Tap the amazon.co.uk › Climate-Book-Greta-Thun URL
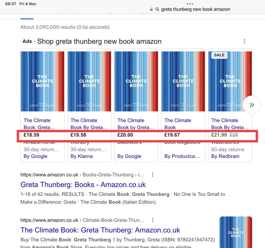Viewport: 265px width, 248px height. point(82,220)
